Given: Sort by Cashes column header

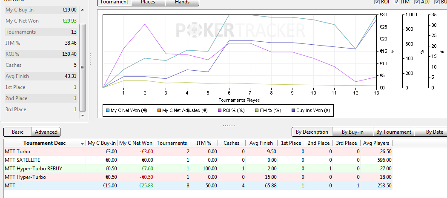Looking at the screenshot, I should (232, 143).
